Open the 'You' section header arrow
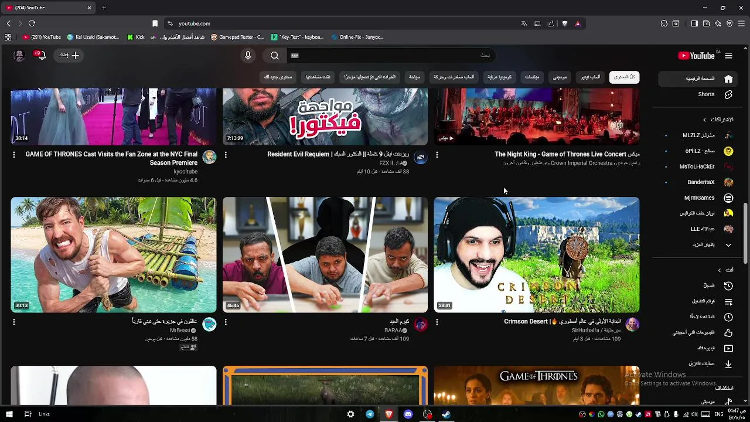The image size is (750, 422). (720, 270)
